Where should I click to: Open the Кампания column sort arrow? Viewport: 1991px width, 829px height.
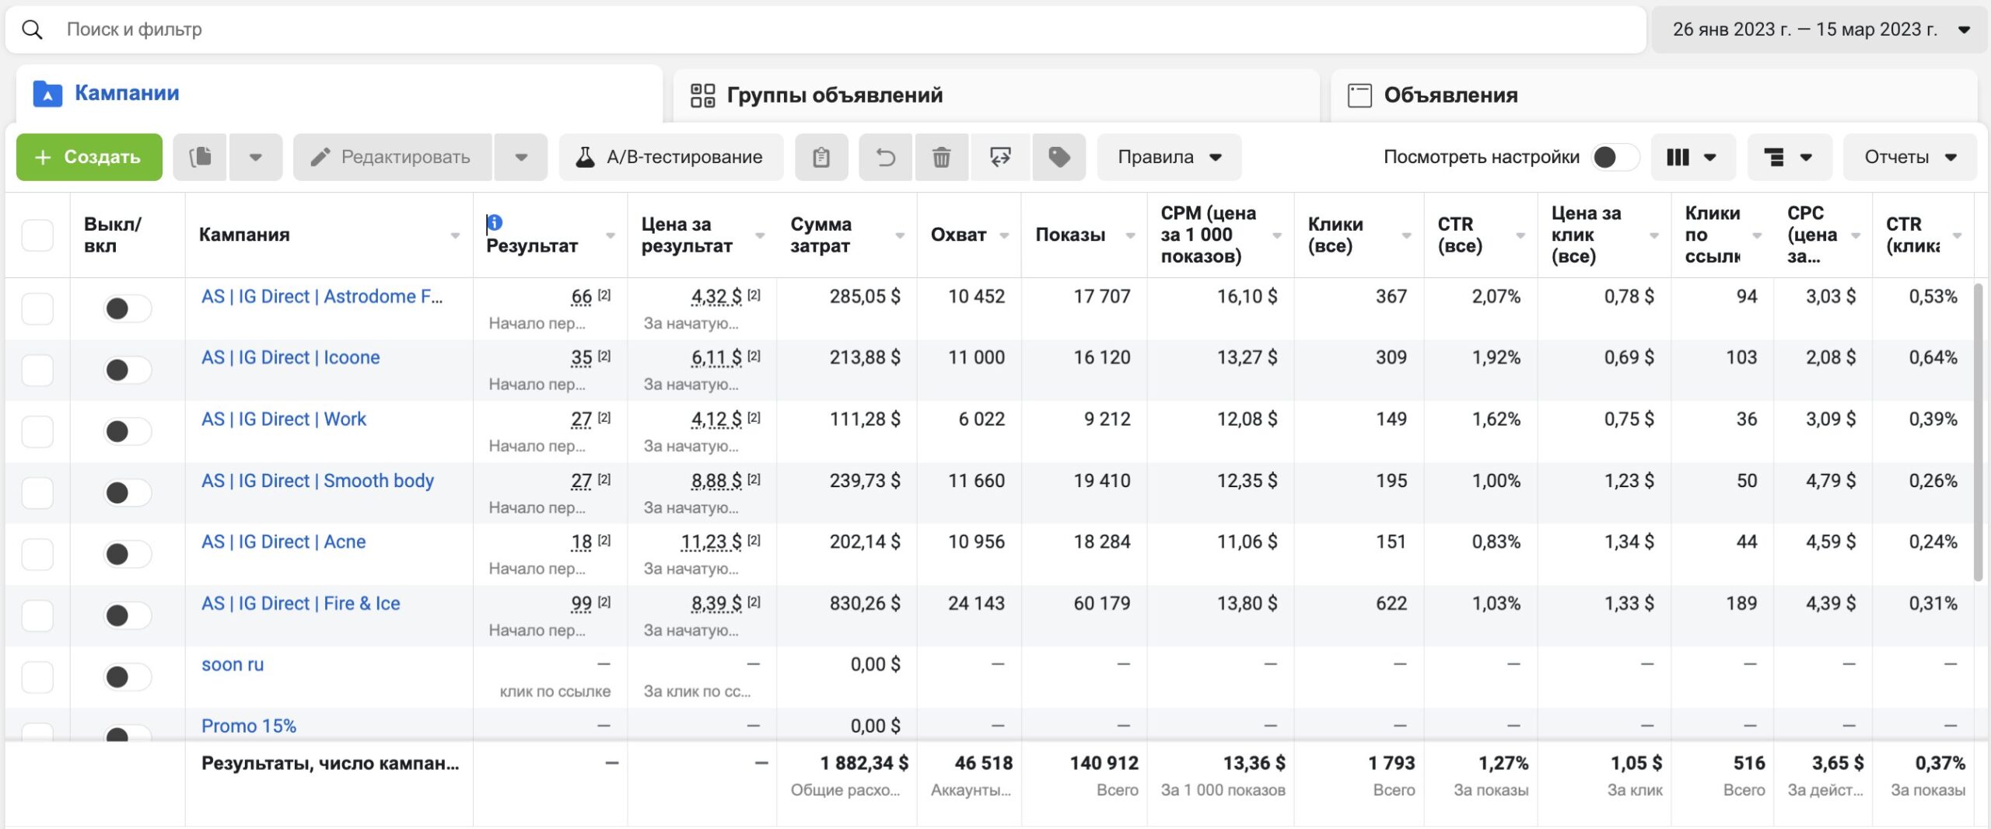455,235
